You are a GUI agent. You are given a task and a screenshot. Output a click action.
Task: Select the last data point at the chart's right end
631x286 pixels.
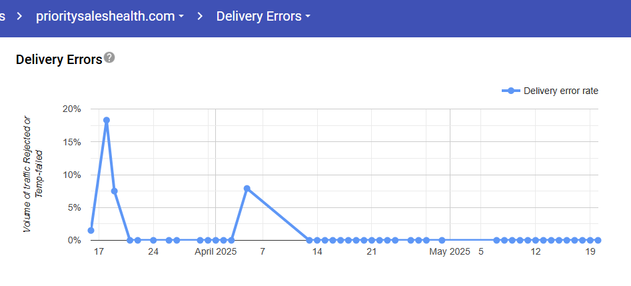598,240
